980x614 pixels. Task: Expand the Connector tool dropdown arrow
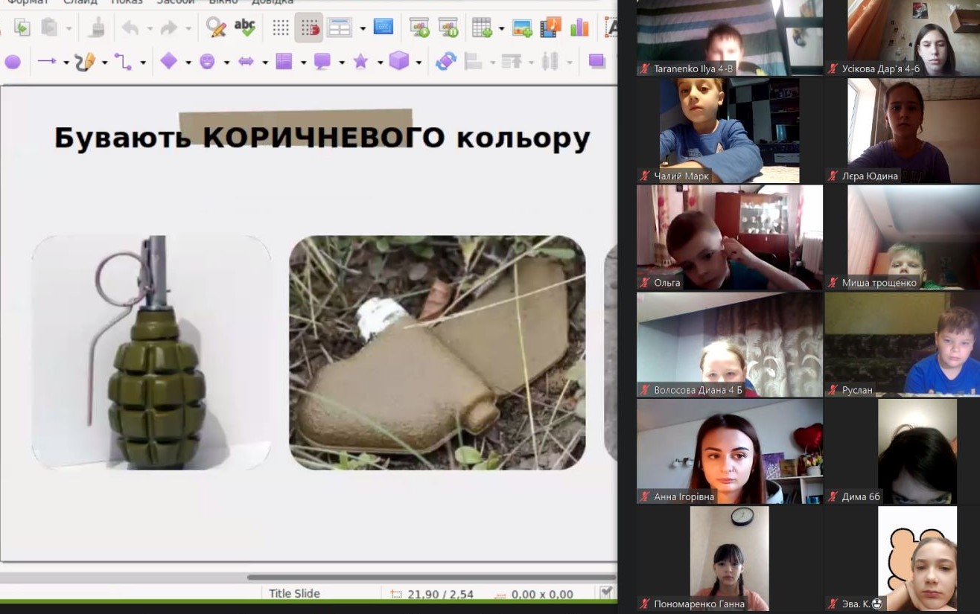coord(143,63)
